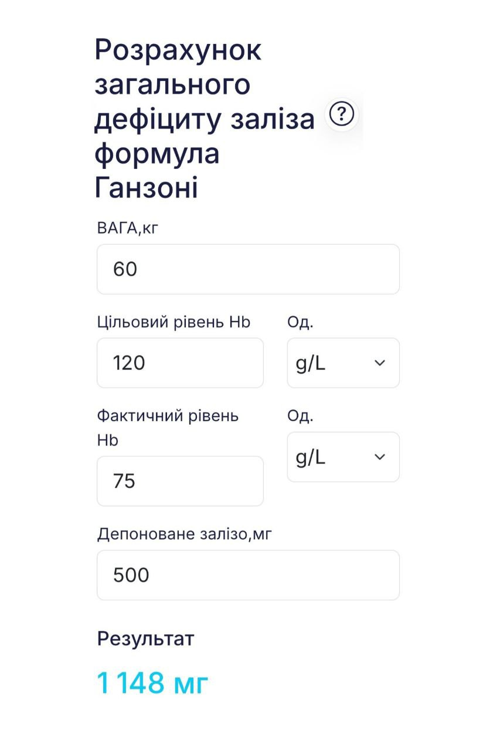Click the 'Од.' label above actual Hb unit

[x=300, y=416]
